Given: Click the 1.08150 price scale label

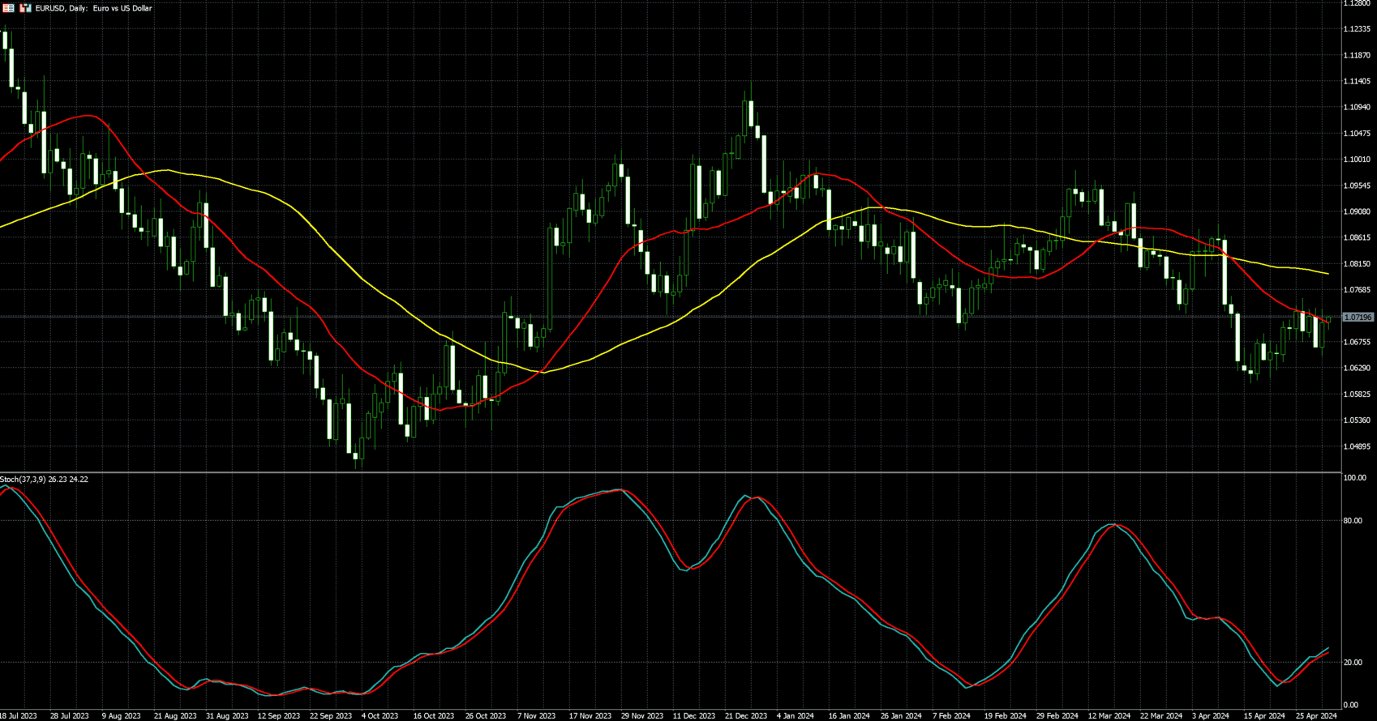Looking at the screenshot, I should [x=1358, y=264].
